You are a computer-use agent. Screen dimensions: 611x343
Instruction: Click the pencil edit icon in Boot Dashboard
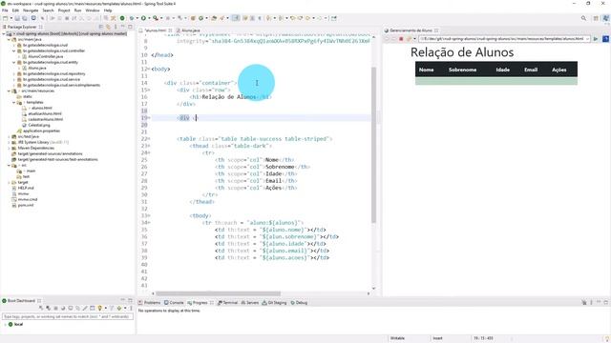click(x=85, y=308)
